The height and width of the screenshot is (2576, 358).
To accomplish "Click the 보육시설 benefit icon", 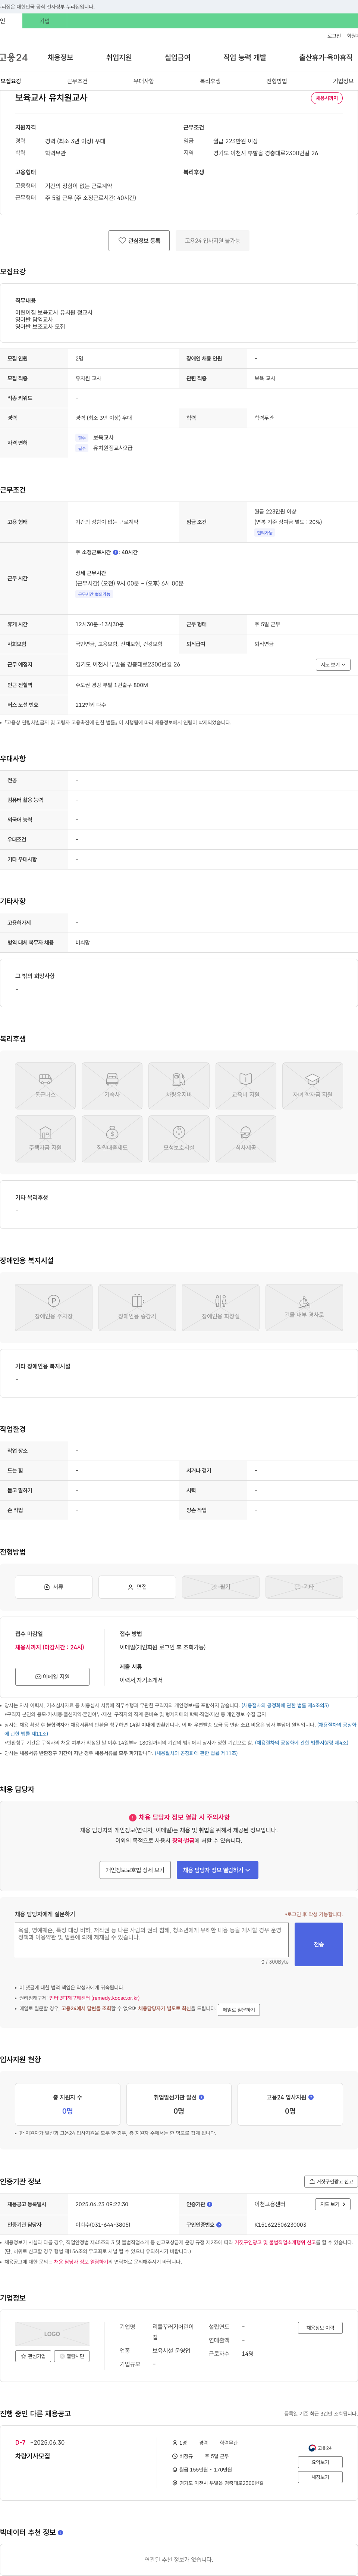I will (179, 1138).
